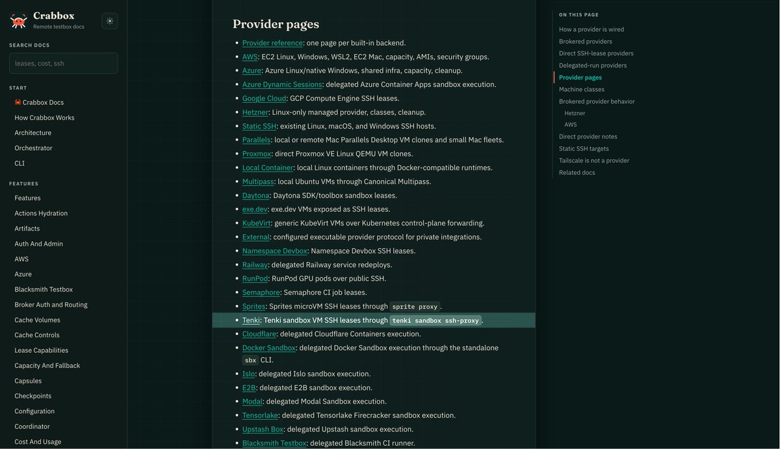Jump to Machine classes section
The height and width of the screenshot is (449, 780).
[x=582, y=89]
